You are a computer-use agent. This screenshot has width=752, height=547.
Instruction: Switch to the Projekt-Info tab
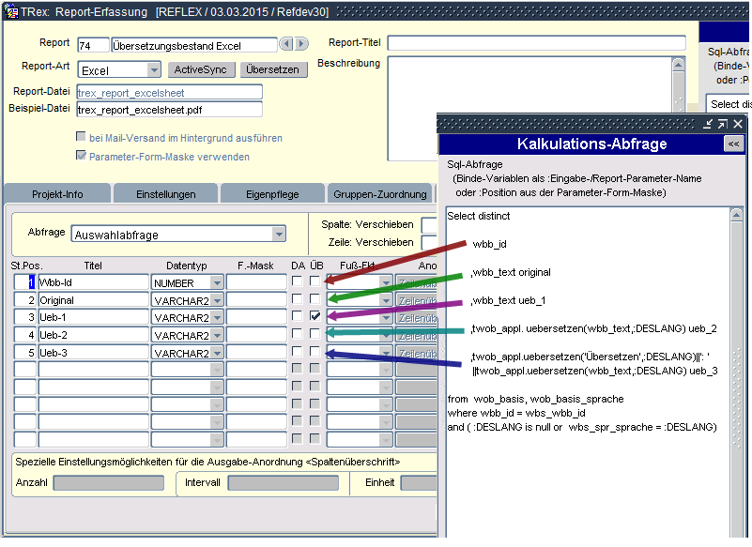(x=58, y=194)
